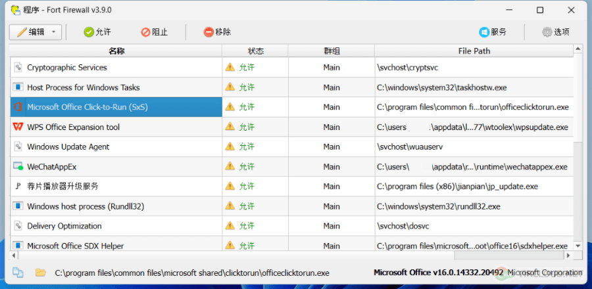
Task: Sort by the File Path column header
Action: (474, 51)
